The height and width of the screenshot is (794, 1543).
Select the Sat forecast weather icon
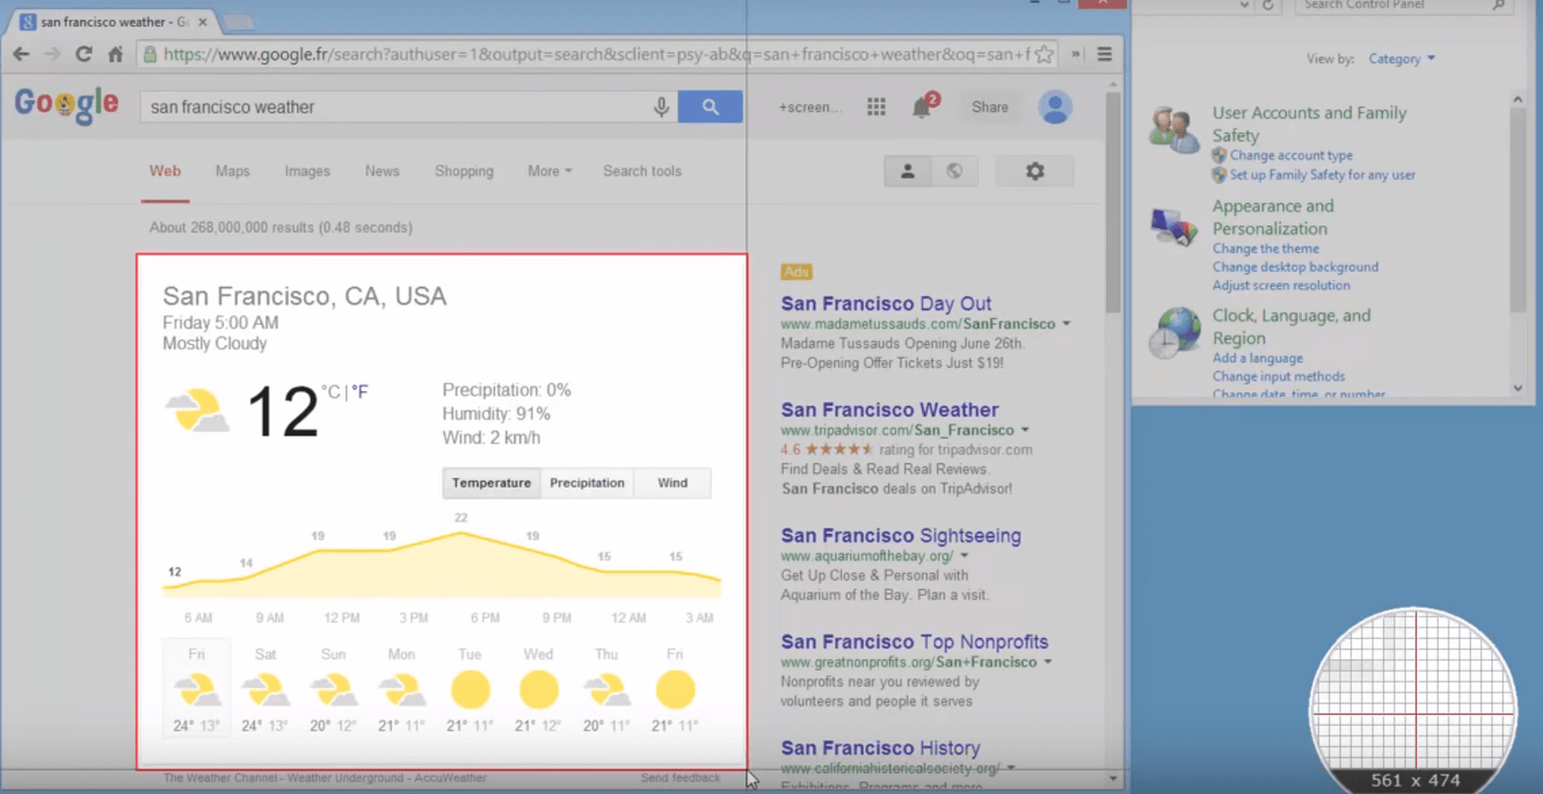[265, 691]
